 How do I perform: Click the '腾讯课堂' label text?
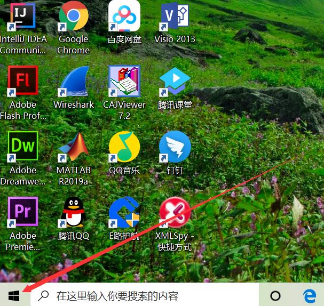click(x=175, y=105)
